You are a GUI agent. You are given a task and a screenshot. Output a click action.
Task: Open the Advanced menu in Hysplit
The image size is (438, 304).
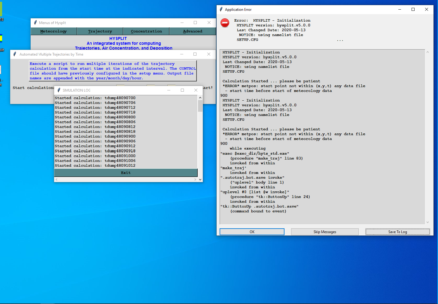click(x=193, y=31)
